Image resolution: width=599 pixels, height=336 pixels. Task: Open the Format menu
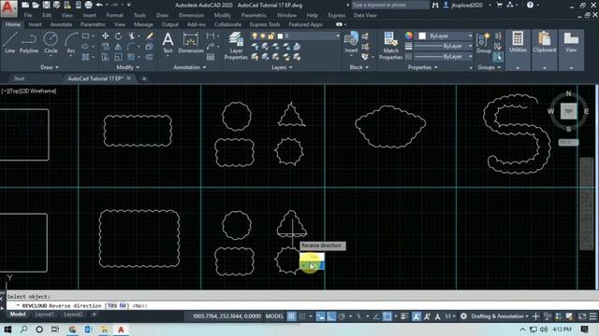click(114, 15)
